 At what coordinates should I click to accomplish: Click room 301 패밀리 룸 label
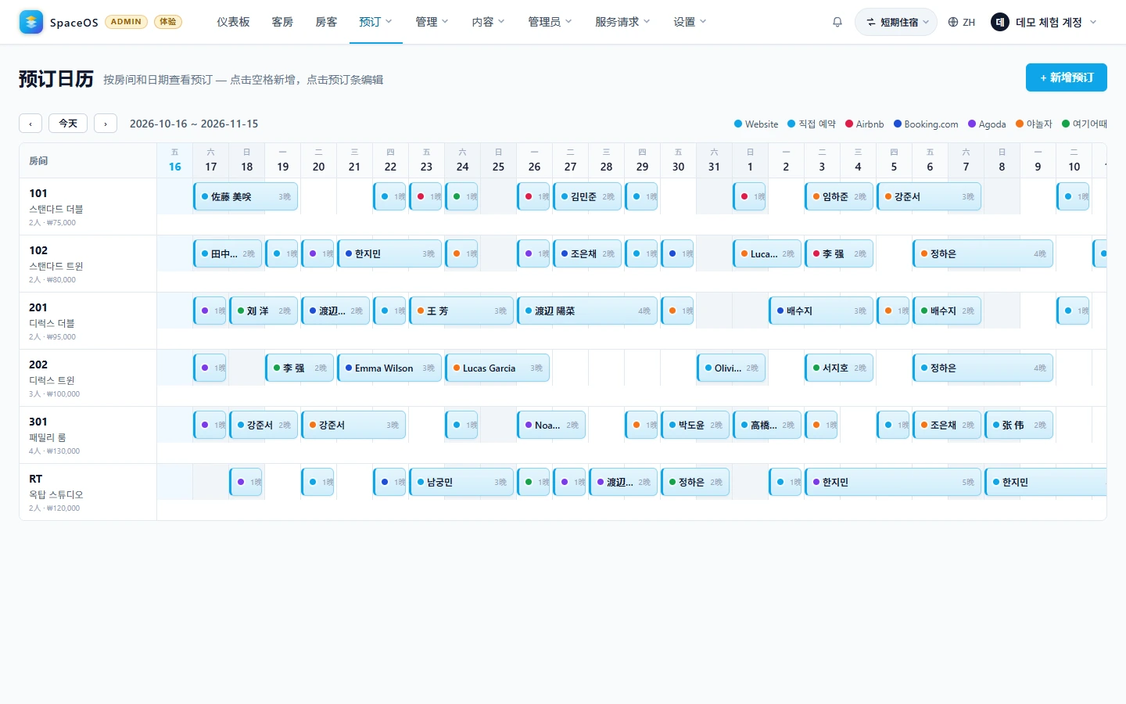[x=88, y=435]
